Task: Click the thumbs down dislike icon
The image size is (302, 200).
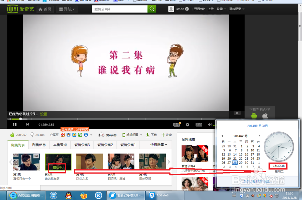Action: 32,135
